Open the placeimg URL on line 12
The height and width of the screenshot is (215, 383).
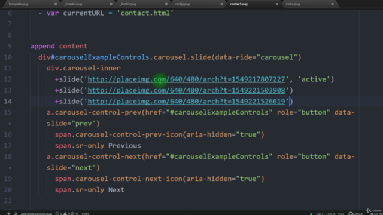pyautogui.click(x=186, y=79)
